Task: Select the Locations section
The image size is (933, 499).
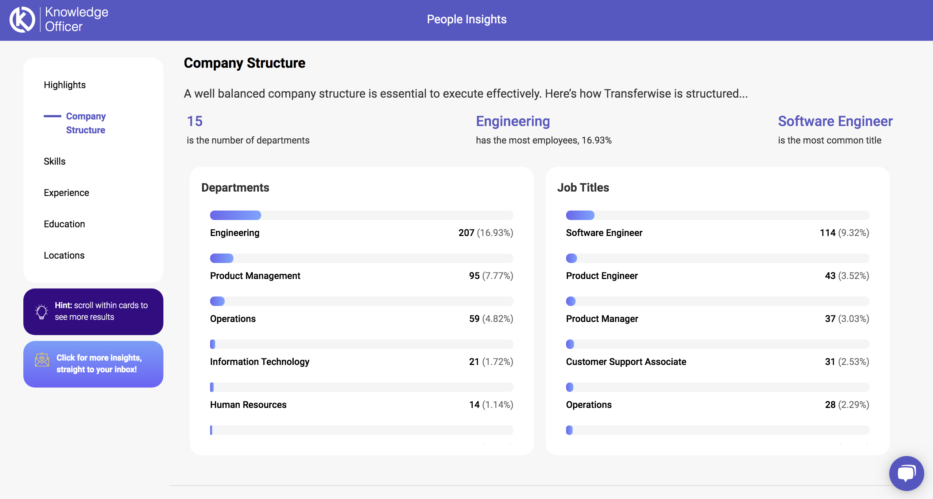Action: (64, 255)
